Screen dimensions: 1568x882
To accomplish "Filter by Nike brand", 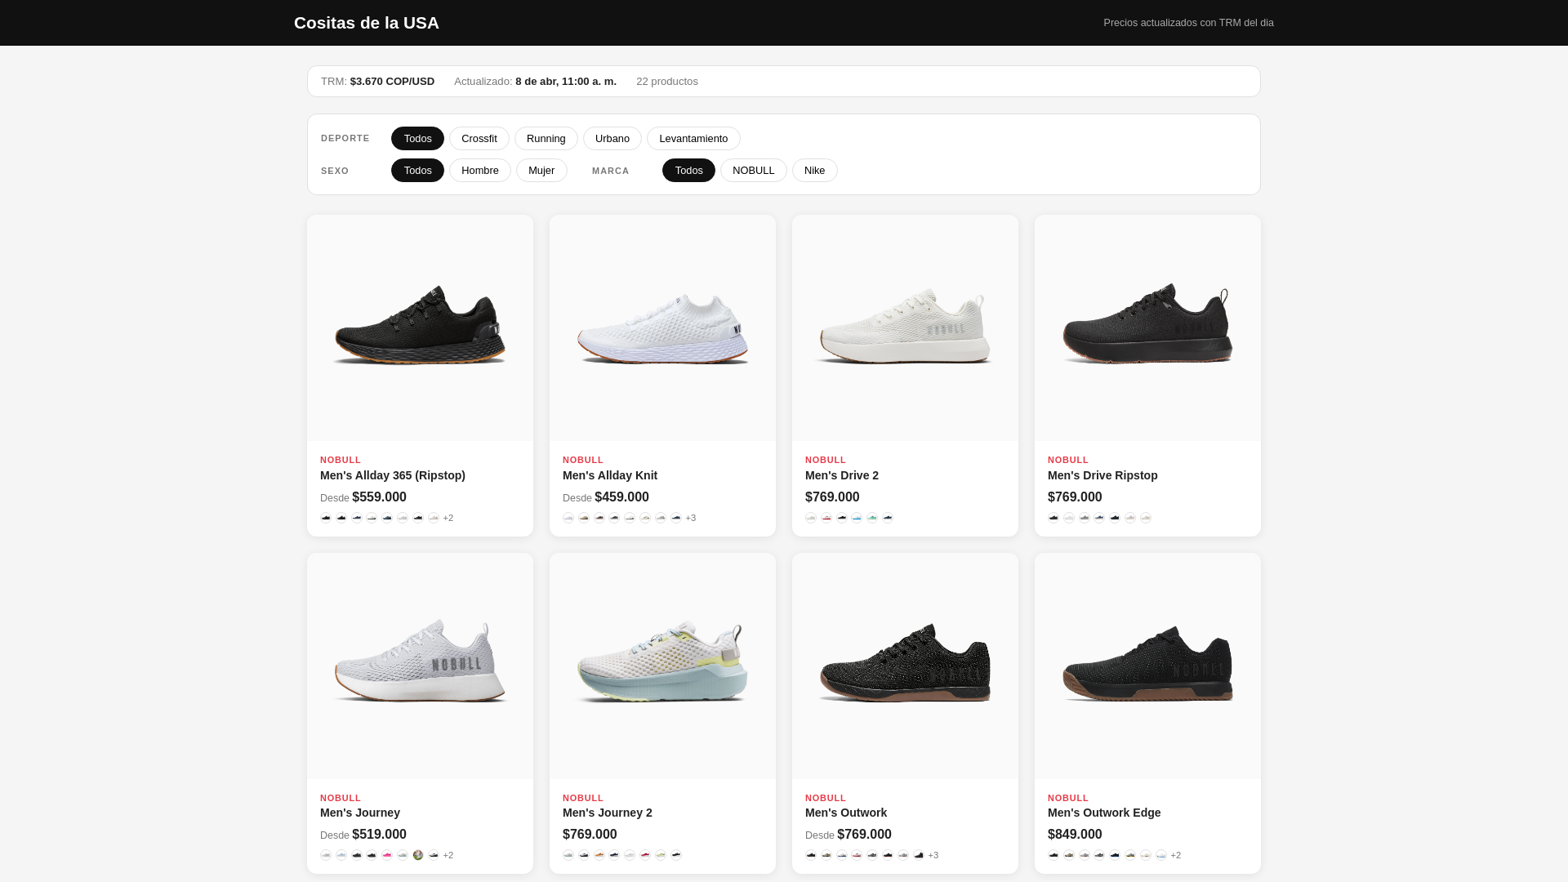I will [815, 171].
